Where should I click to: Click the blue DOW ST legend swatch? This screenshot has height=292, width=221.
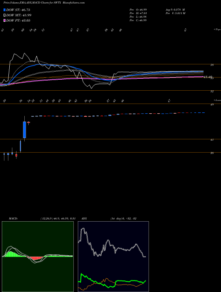click(4, 10)
